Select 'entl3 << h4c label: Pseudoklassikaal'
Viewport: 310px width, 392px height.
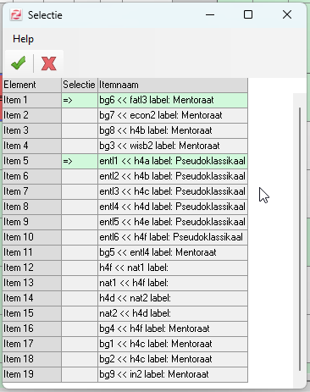173,191
